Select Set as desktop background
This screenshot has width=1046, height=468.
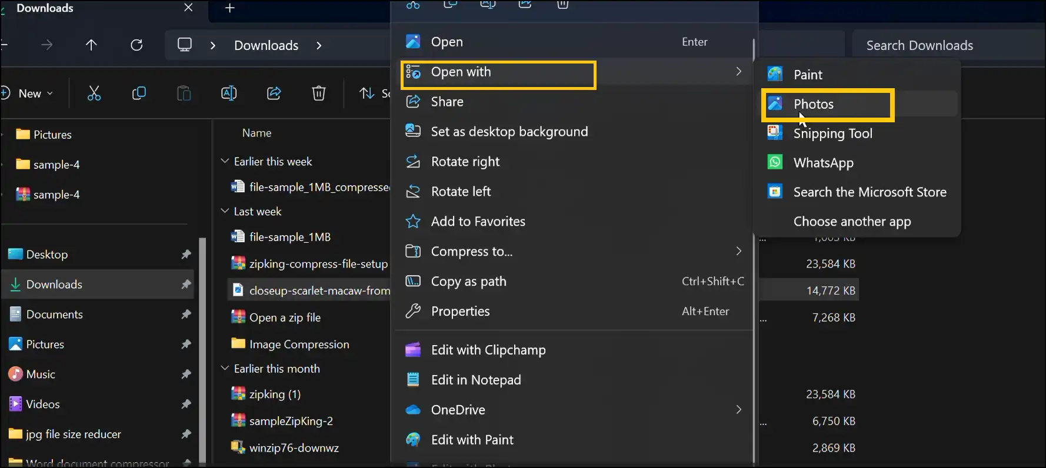coord(574,132)
